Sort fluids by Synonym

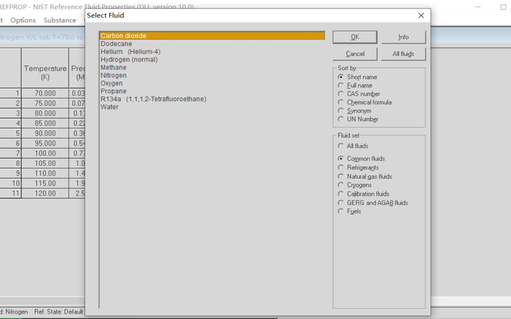tap(354, 111)
